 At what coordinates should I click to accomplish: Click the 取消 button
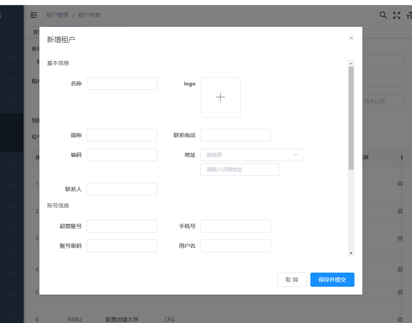tap(291, 280)
